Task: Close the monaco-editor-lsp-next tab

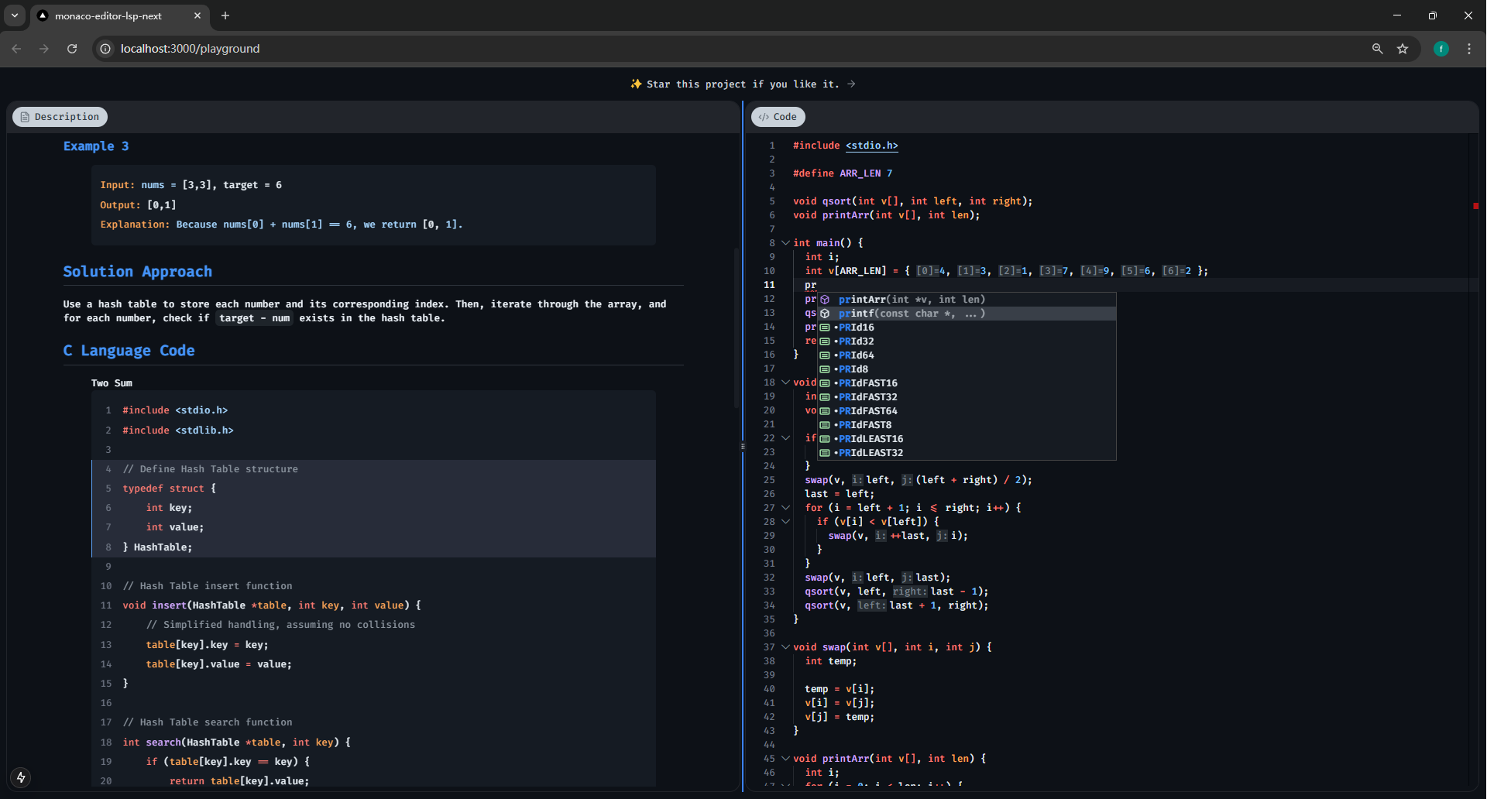Action: pyautogui.click(x=197, y=15)
